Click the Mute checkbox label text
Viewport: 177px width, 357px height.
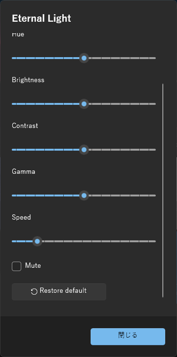[x=33, y=265]
